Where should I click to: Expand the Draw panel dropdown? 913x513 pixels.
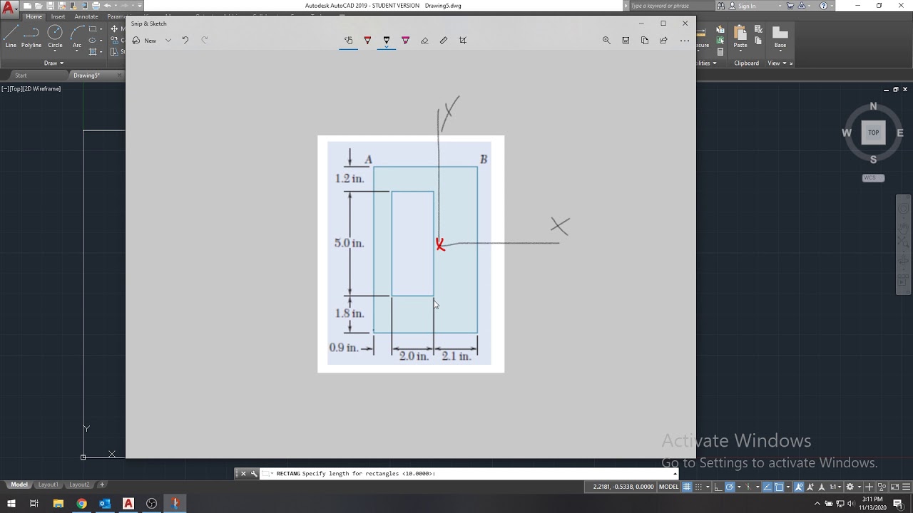(53, 63)
